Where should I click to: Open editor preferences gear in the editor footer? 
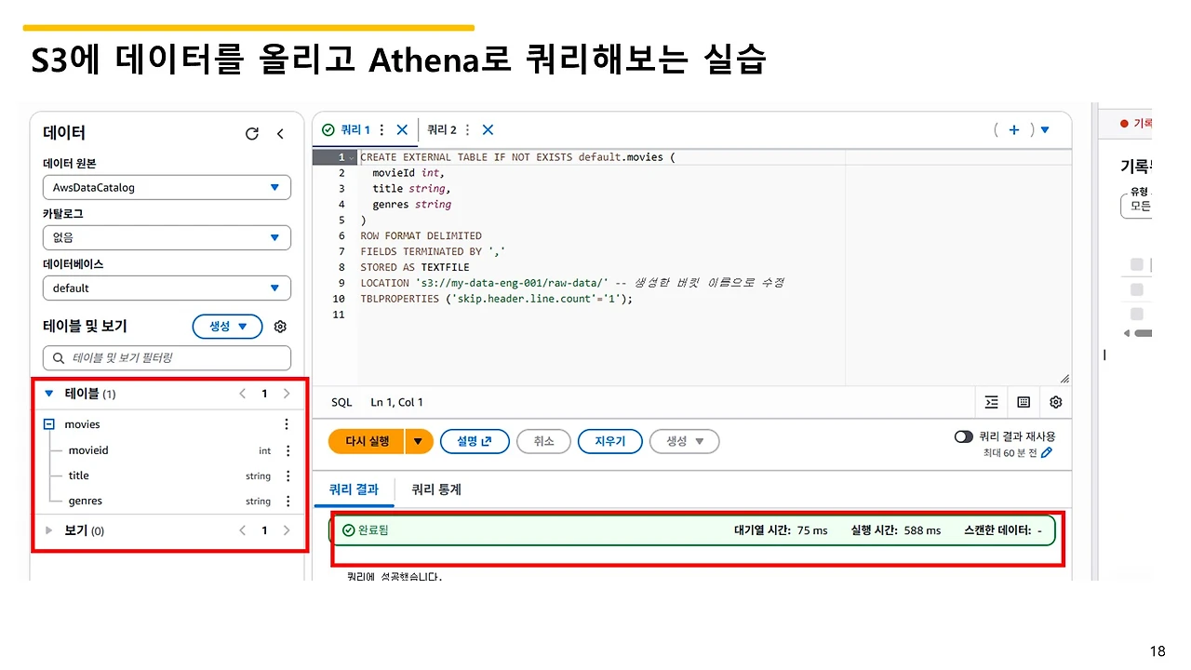pyautogui.click(x=1055, y=402)
